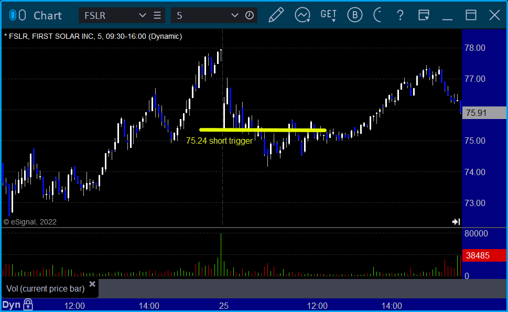Open help with the question mark icon

point(400,15)
